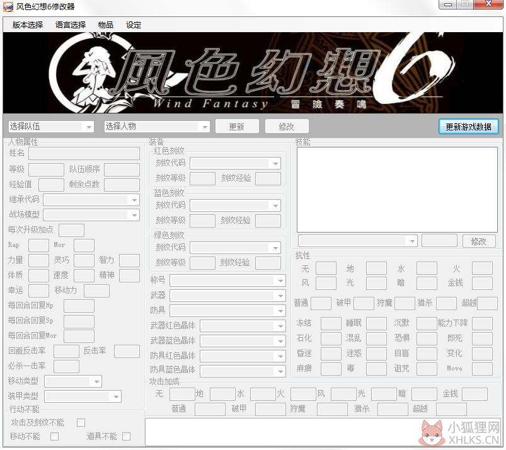Click the 剩余点数 input field

(122, 185)
